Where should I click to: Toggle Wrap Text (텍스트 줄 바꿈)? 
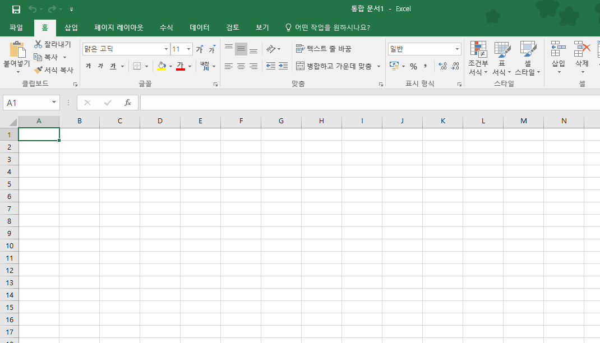(324, 49)
